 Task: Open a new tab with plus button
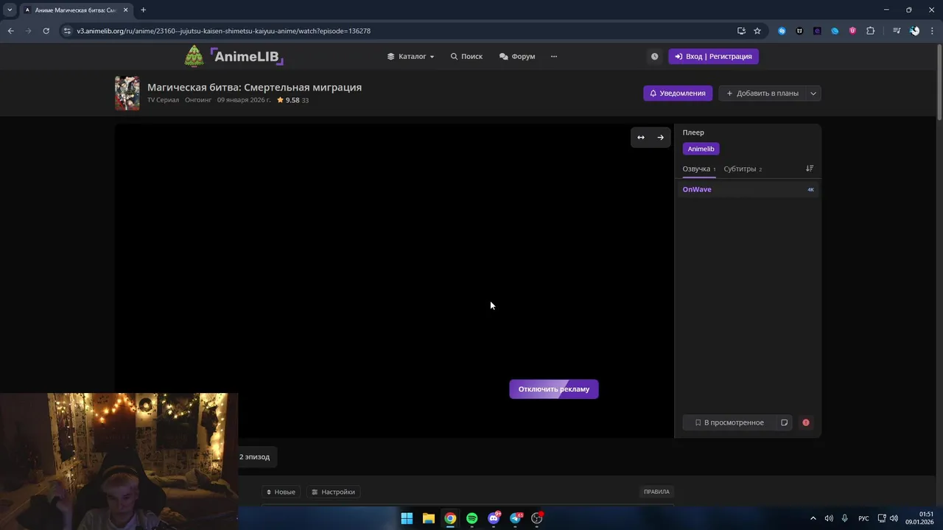[143, 10]
